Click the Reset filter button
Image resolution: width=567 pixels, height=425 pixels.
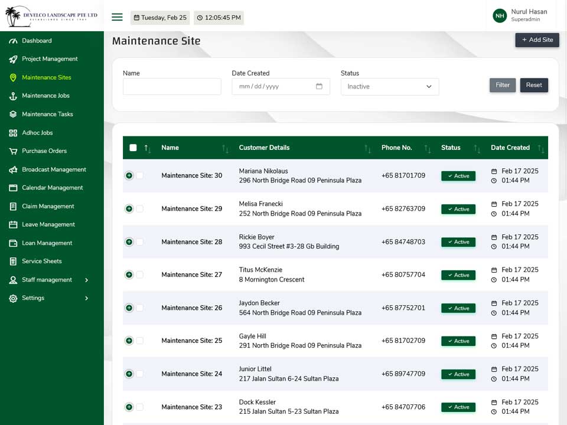pyautogui.click(x=534, y=85)
